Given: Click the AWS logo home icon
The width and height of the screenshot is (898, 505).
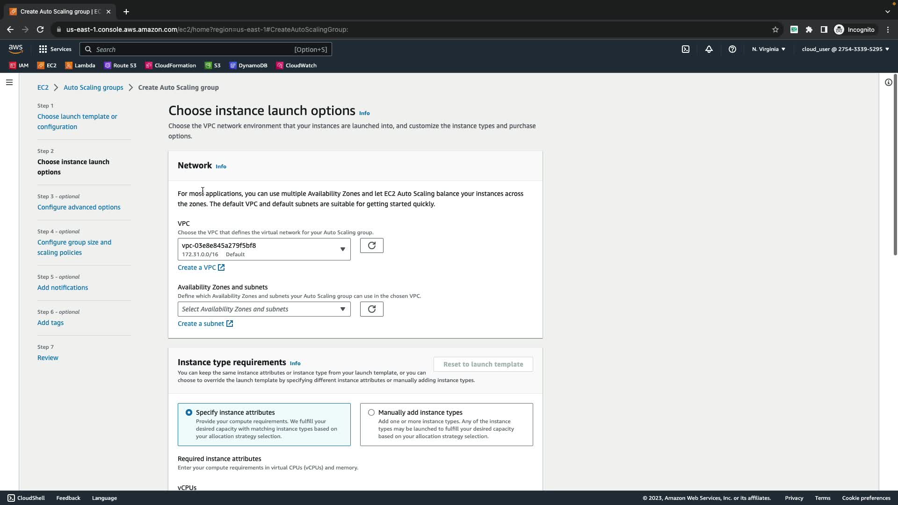Looking at the screenshot, I should 15,49.
